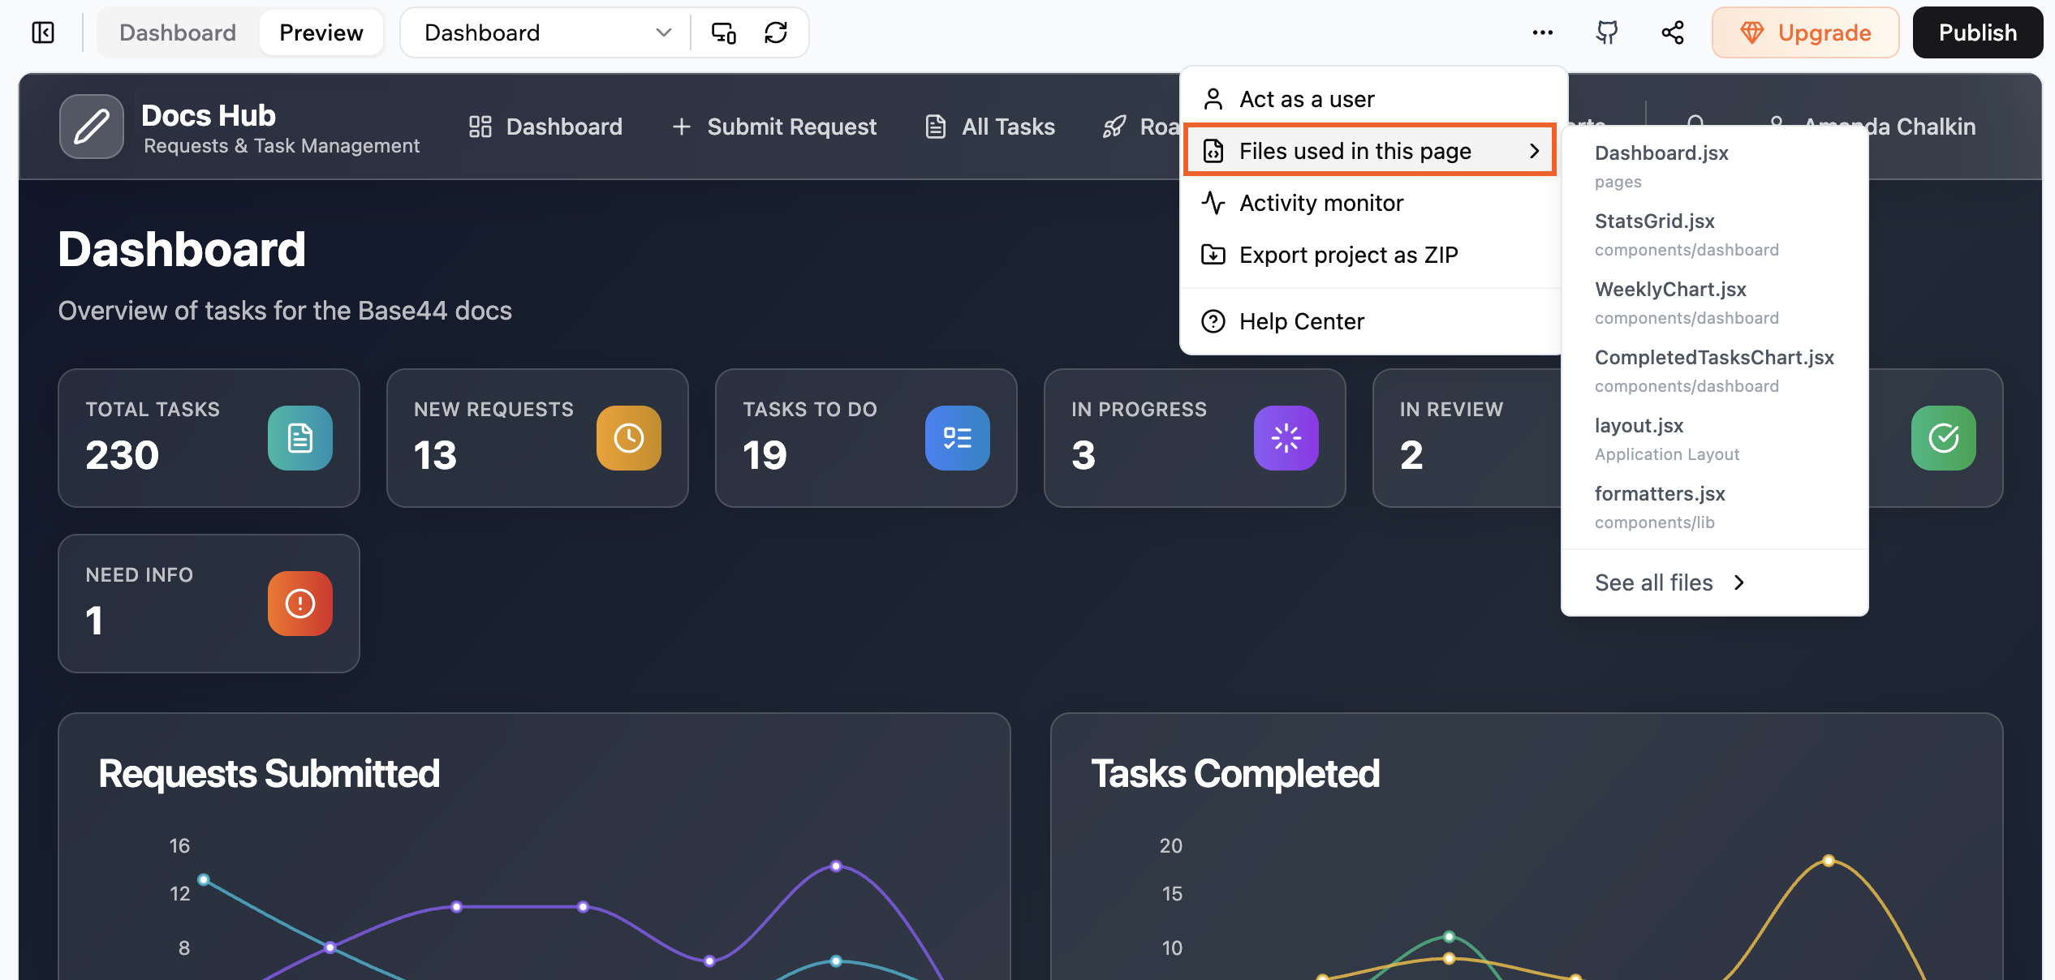Click the purple In Progress spinner icon
2055x980 pixels.
coord(1286,438)
